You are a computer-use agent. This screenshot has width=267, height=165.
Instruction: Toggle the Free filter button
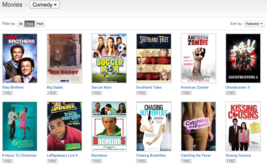[30, 24]
